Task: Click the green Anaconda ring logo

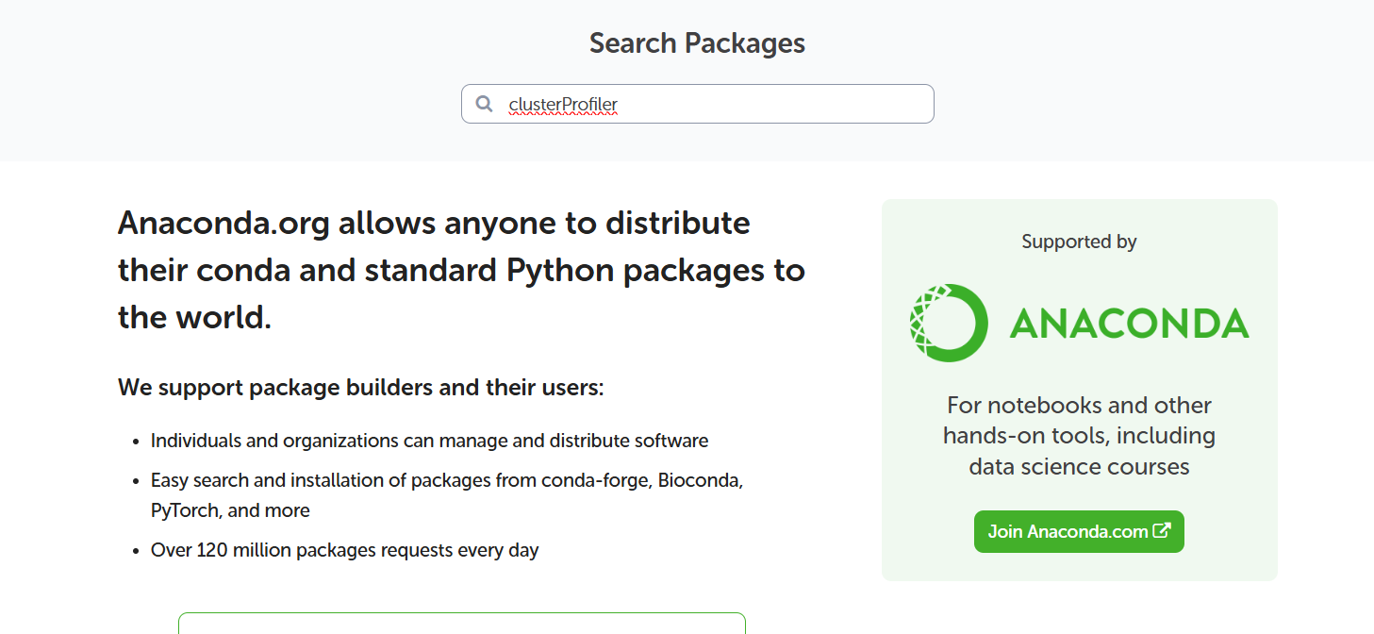Action: pos(949,323)
